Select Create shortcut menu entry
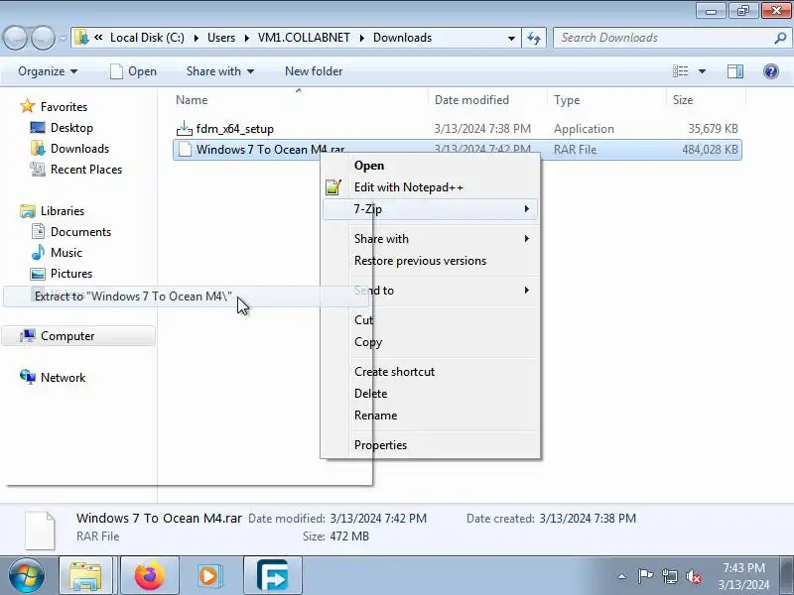 point(430,371)
